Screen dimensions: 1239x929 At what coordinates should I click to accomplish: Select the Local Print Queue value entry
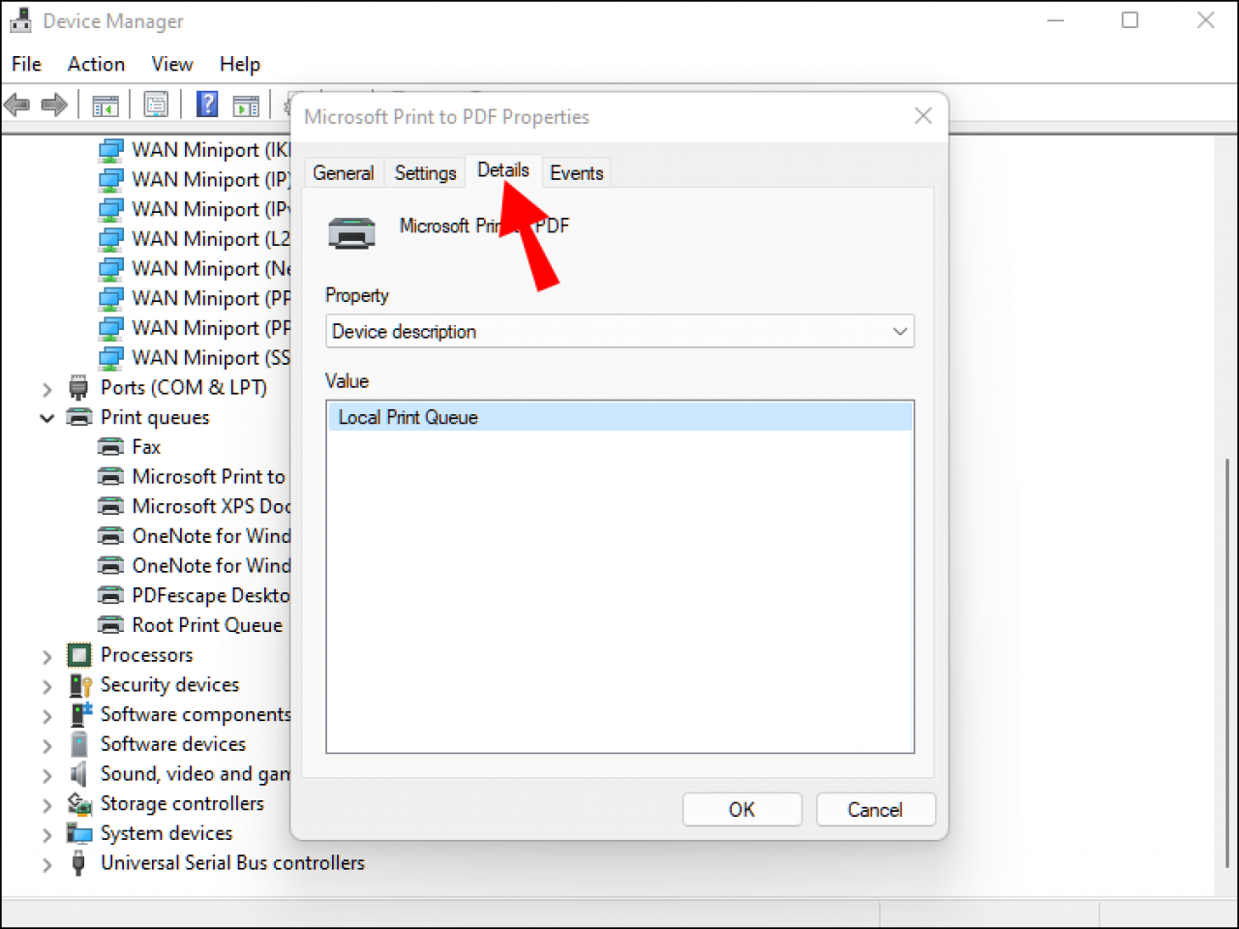click(x=408, y=416)
